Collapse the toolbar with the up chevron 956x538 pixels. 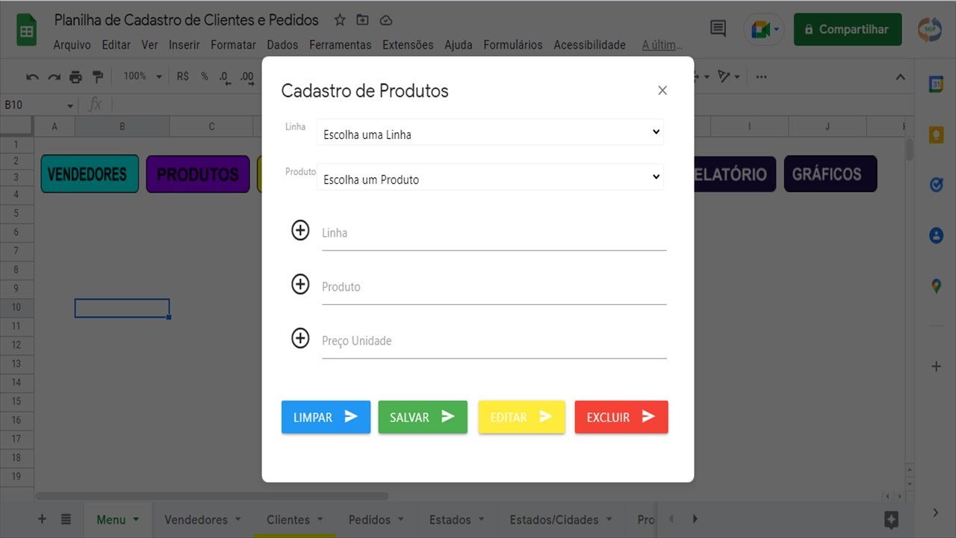pyautogui.click(x=900, y=77)
